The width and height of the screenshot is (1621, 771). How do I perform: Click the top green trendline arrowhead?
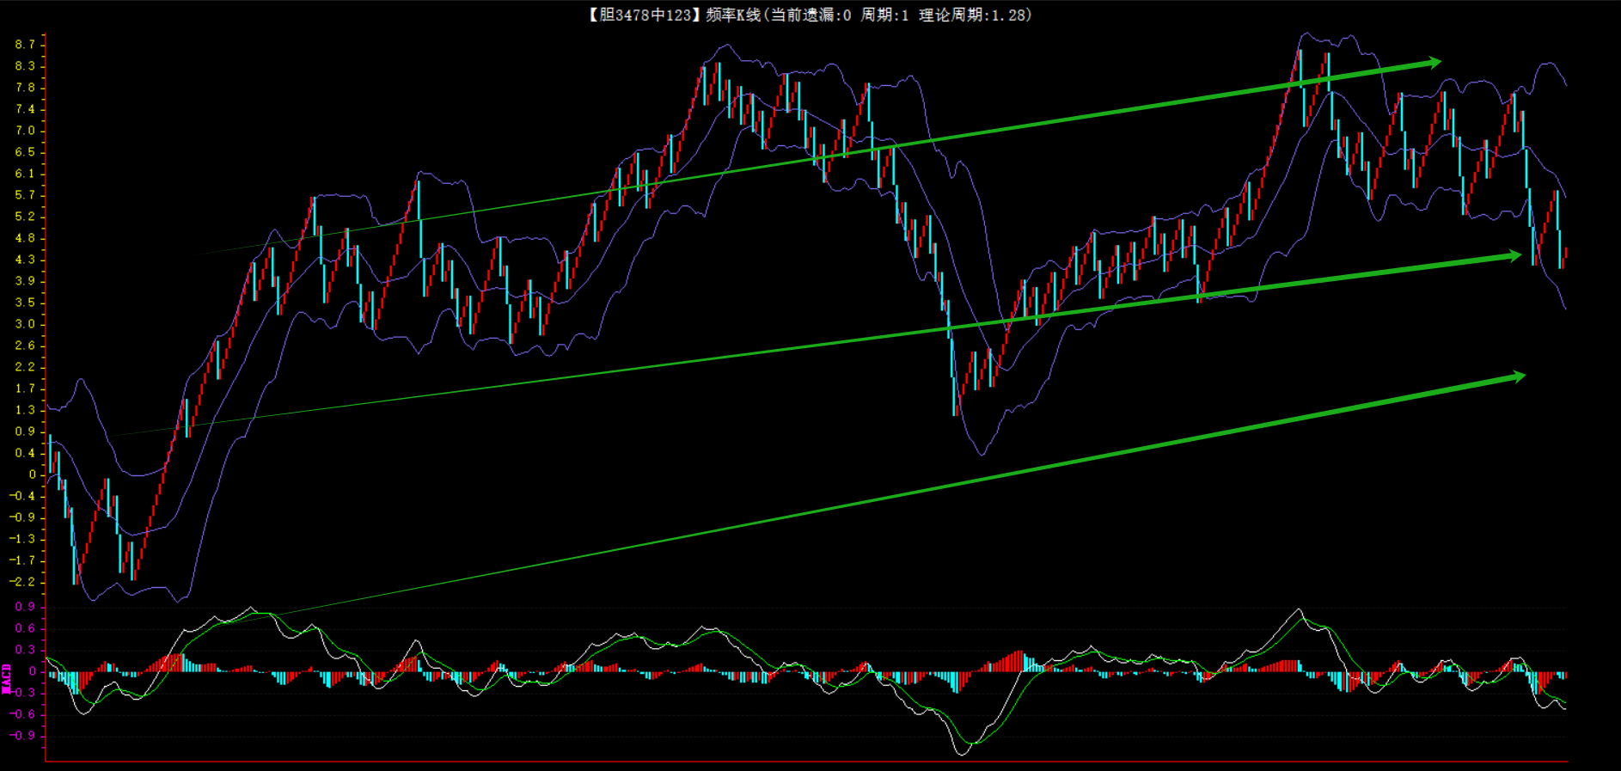[x=1433, y=62]
